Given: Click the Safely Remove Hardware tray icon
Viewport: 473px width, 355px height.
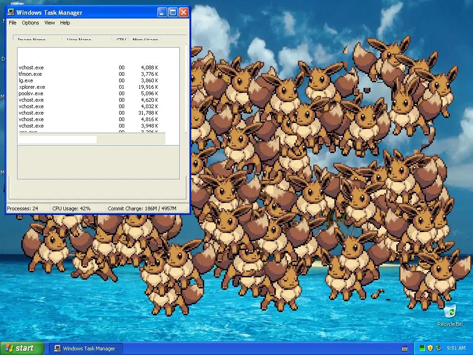Looking at the screenshot, I should (x=438, y=348).
